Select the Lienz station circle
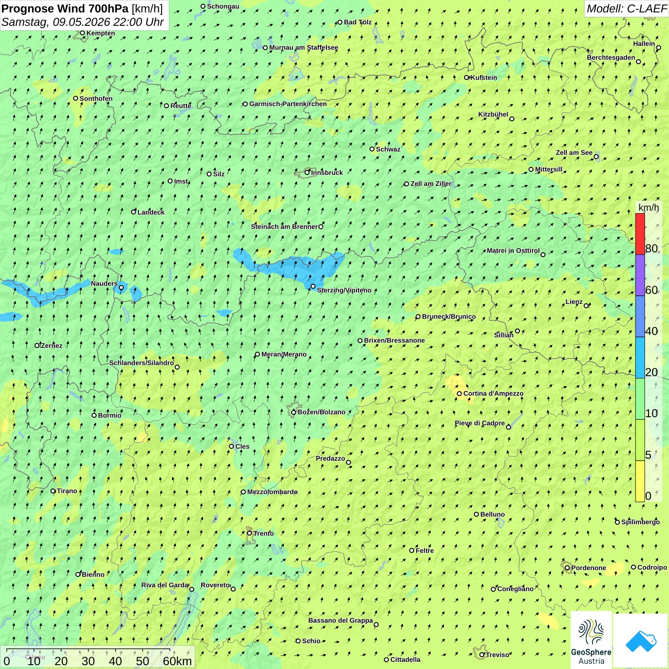Screen dimensions: 669x669 click(586, 306)
